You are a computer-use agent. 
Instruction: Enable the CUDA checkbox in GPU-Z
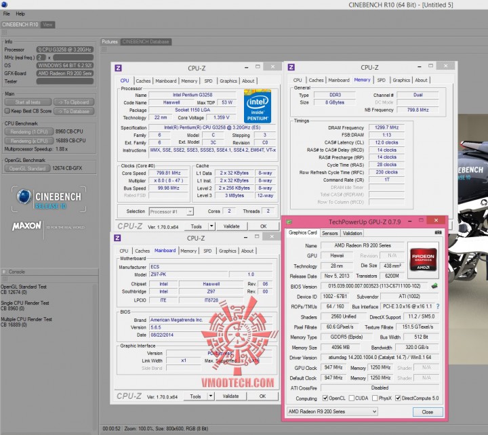pos(352,398)
